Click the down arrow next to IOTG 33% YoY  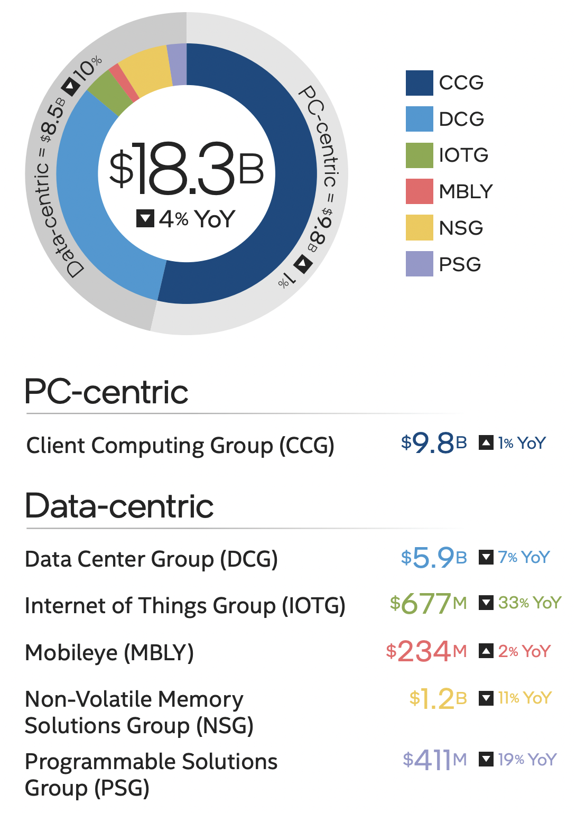(486, 603)
